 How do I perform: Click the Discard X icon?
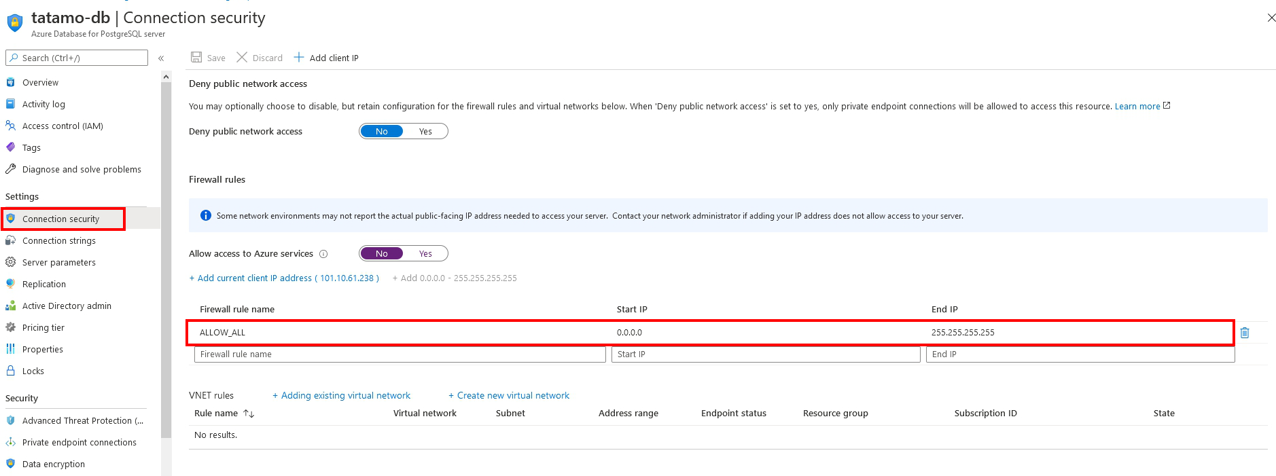point(242,57)
